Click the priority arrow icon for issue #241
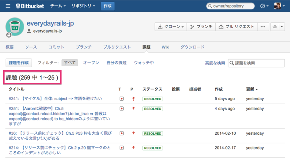 click(x=133, y=99)
